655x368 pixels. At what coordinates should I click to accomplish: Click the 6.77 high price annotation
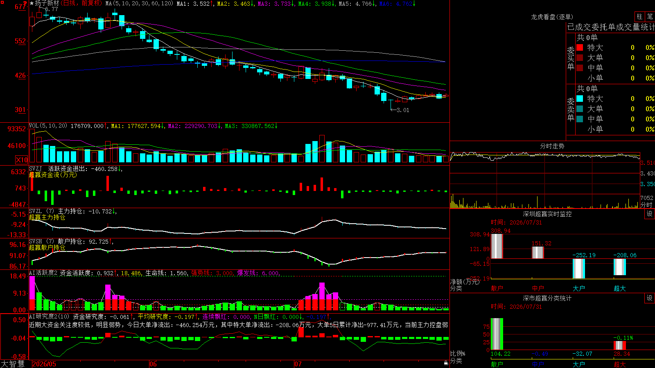point(52,9)
